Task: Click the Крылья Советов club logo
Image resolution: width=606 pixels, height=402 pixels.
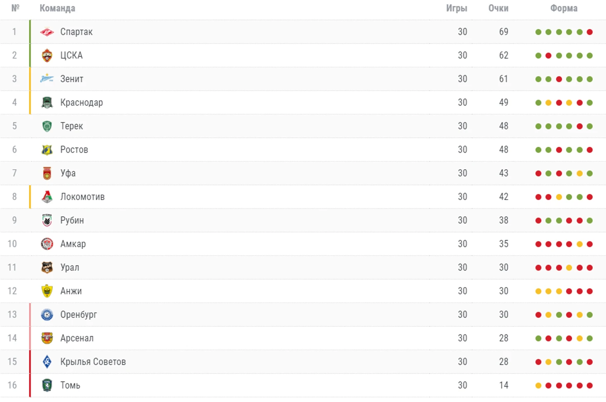Action: [x=47, y=362]
